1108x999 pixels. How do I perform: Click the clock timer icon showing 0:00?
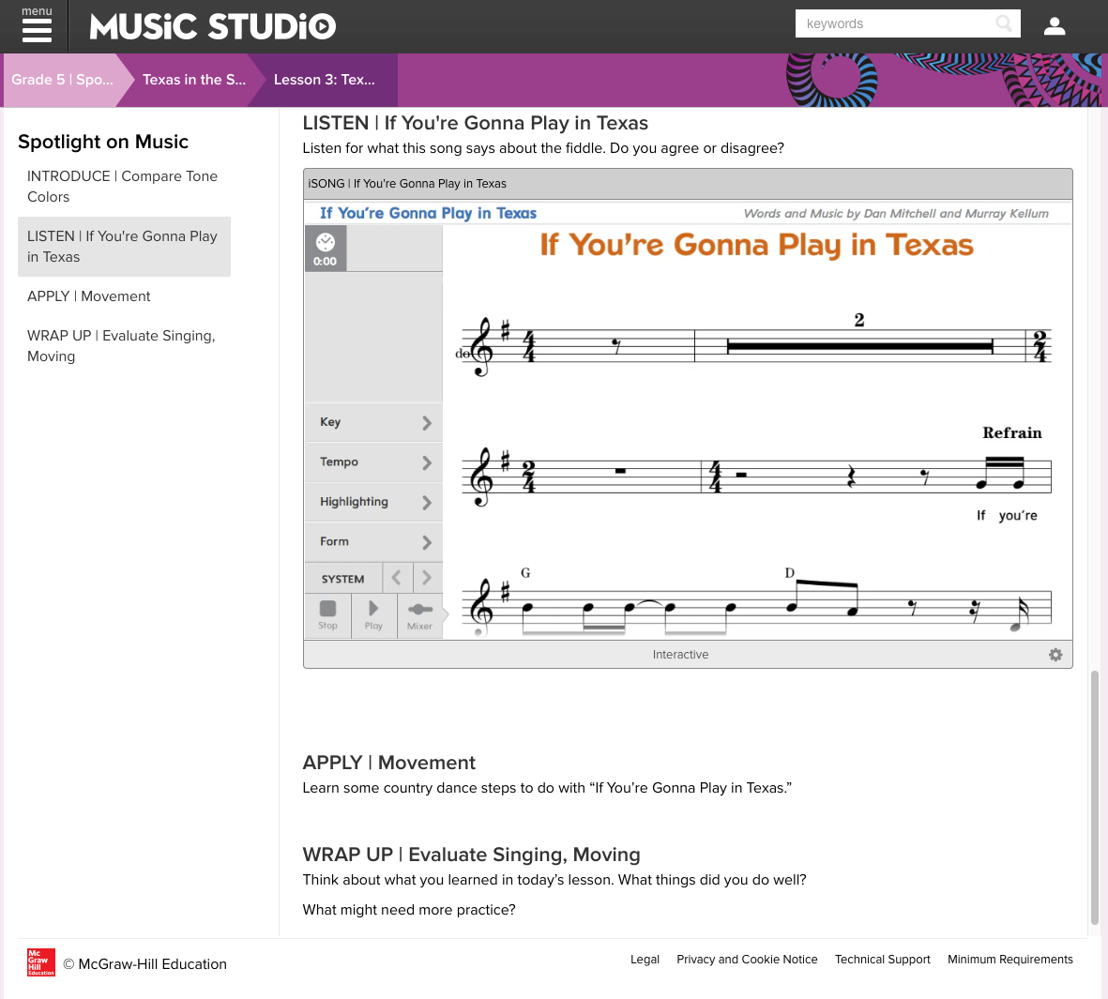325,249
